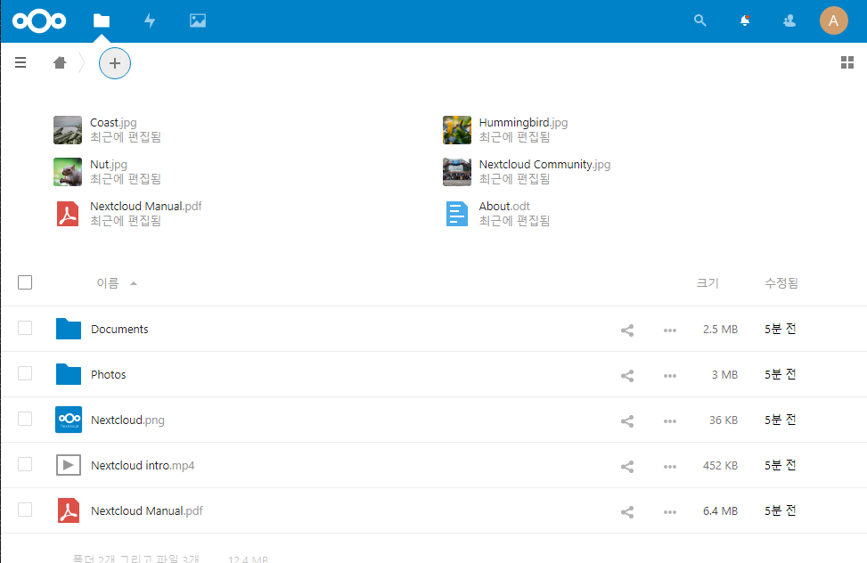The image size is (867, 563).
Task: Open the Hummingbird.jpg thumbnail
Action: pyautogui.click(x=457, y=130)
